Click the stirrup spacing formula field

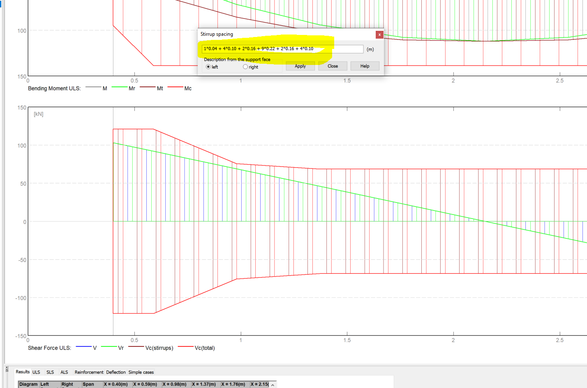[283, 49]
